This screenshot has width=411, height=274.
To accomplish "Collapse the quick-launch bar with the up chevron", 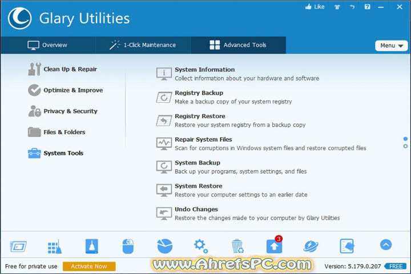I will point(386,245).
